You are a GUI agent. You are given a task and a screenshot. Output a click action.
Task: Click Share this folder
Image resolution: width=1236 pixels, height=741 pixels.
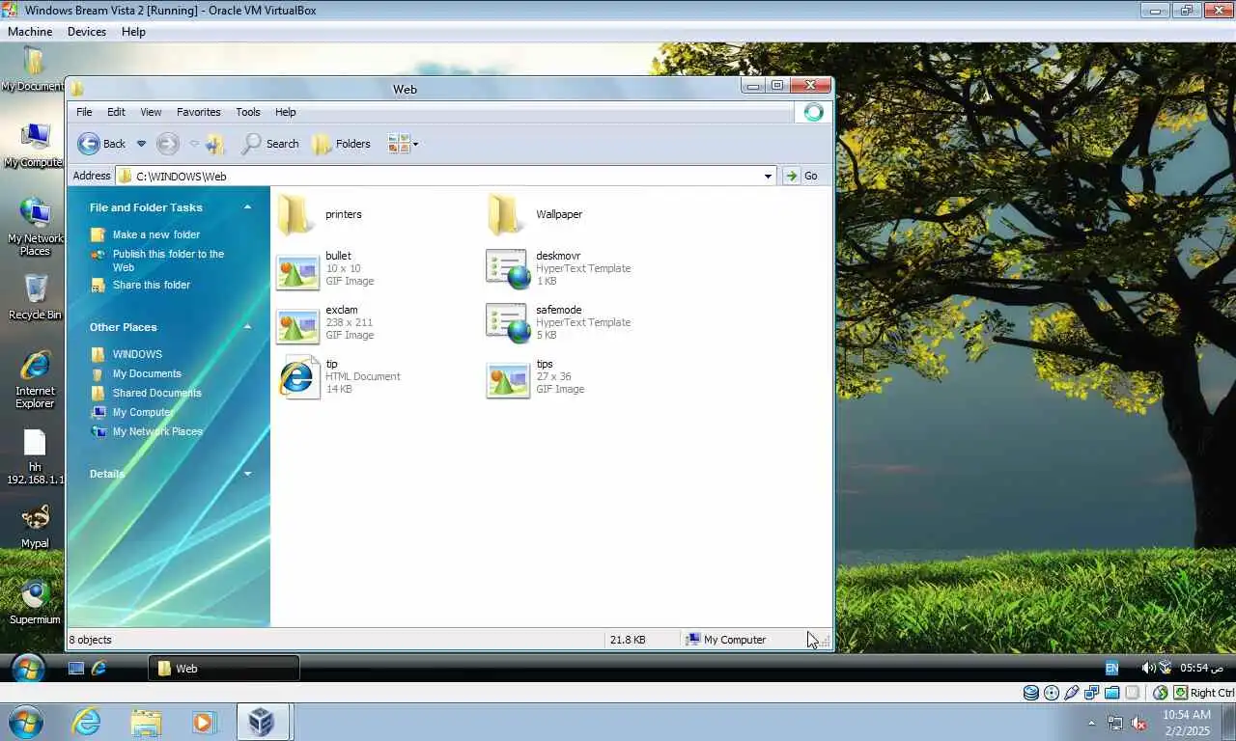coord(141,285)
